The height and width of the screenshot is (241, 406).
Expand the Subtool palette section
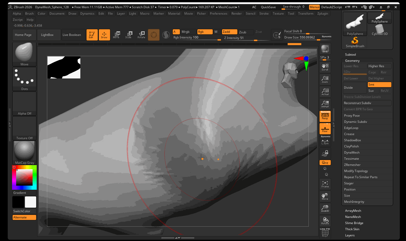(350, 55)
